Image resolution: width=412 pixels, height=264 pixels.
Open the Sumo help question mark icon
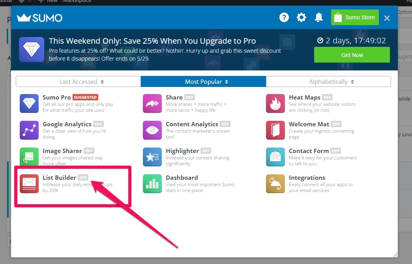pos(284,18)
